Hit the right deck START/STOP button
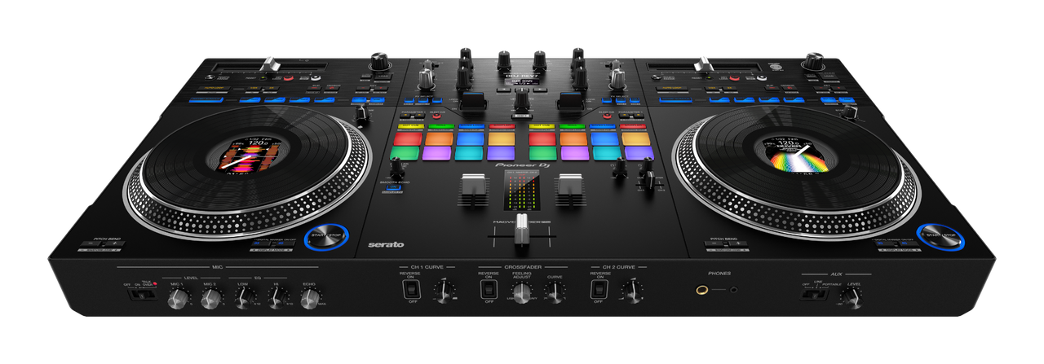1044x364 pixels. [939, 238]
